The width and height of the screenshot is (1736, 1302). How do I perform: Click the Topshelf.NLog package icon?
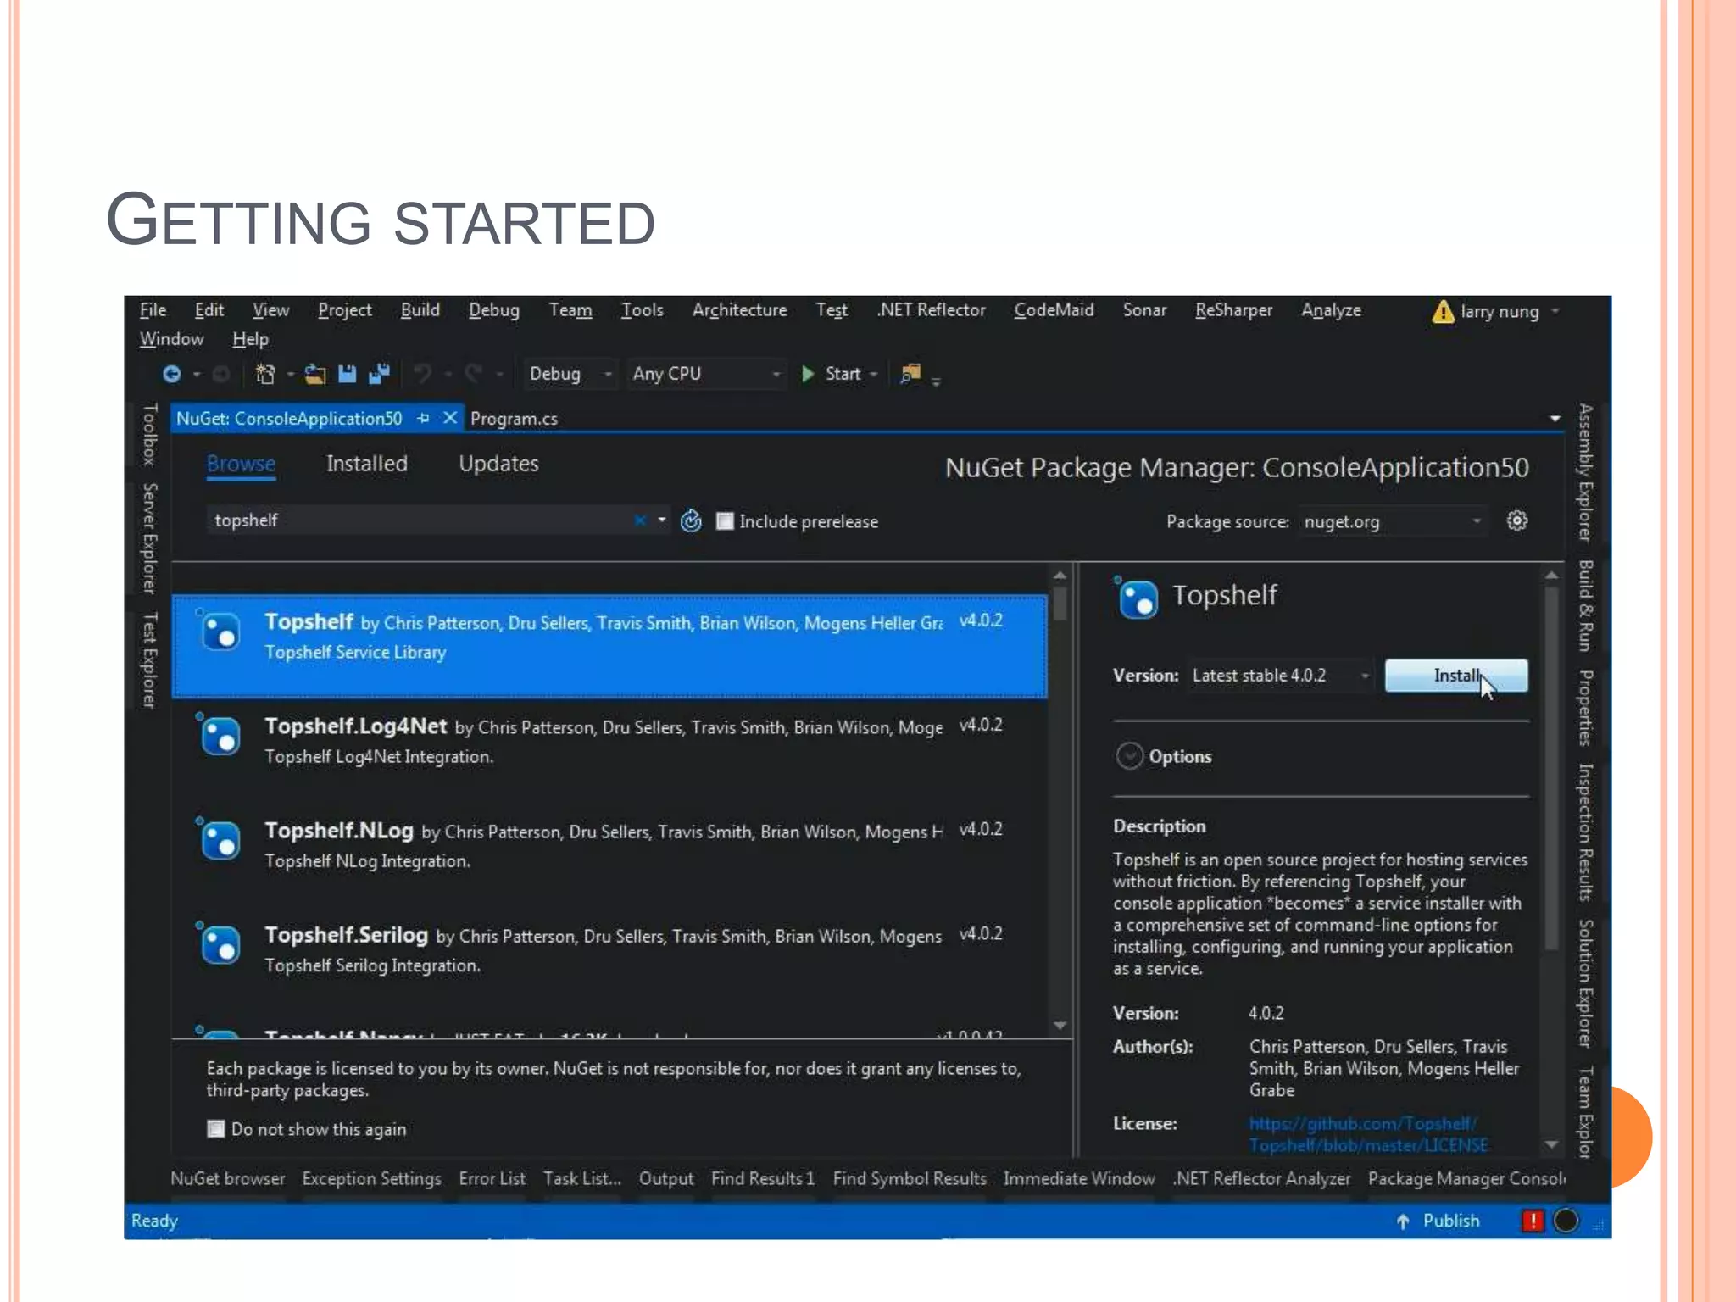(x=220, y=840)
